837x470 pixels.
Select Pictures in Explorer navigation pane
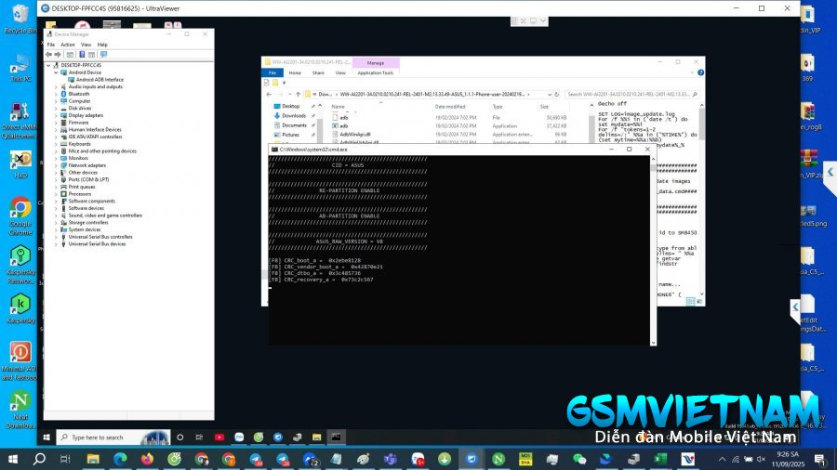point(290,135)
